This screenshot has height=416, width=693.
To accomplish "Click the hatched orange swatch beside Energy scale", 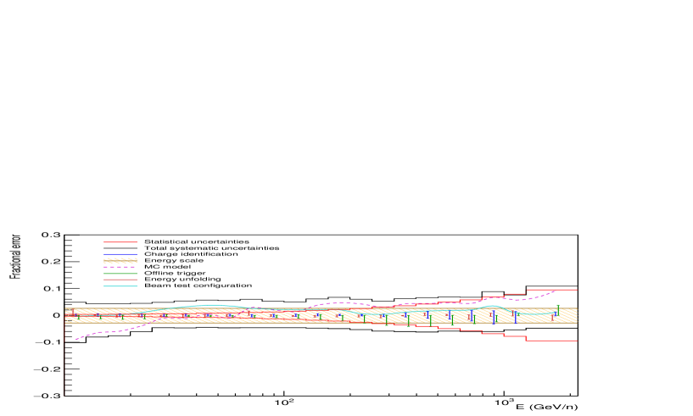I will pyautogui.click(x=120, y=261).
